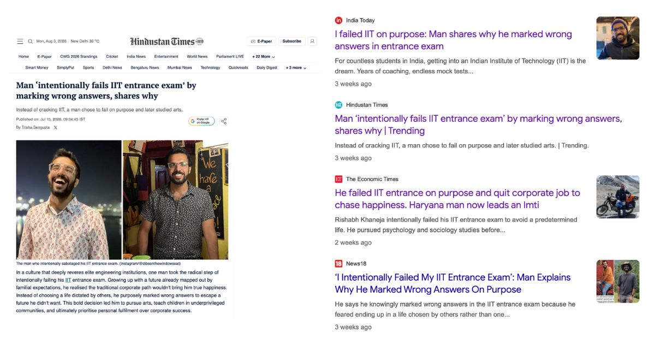Open India News section
The image size is (655, 344).
click(136, 56)
